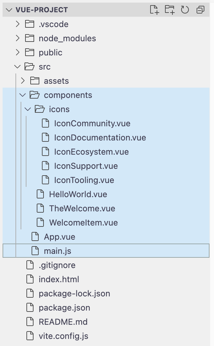214x346 pixels.
Task: Open the index.html file
Action: tap(59, 279)
